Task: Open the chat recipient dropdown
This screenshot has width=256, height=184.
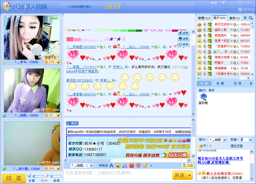Action: (x=91, y=166)
